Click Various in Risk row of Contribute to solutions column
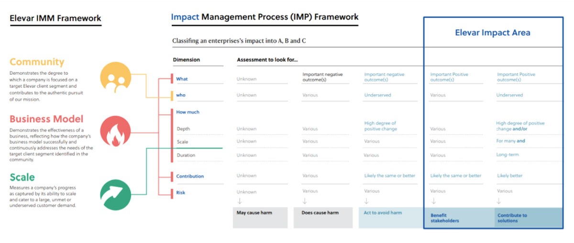574x243 pixels. tap(505, 191)
